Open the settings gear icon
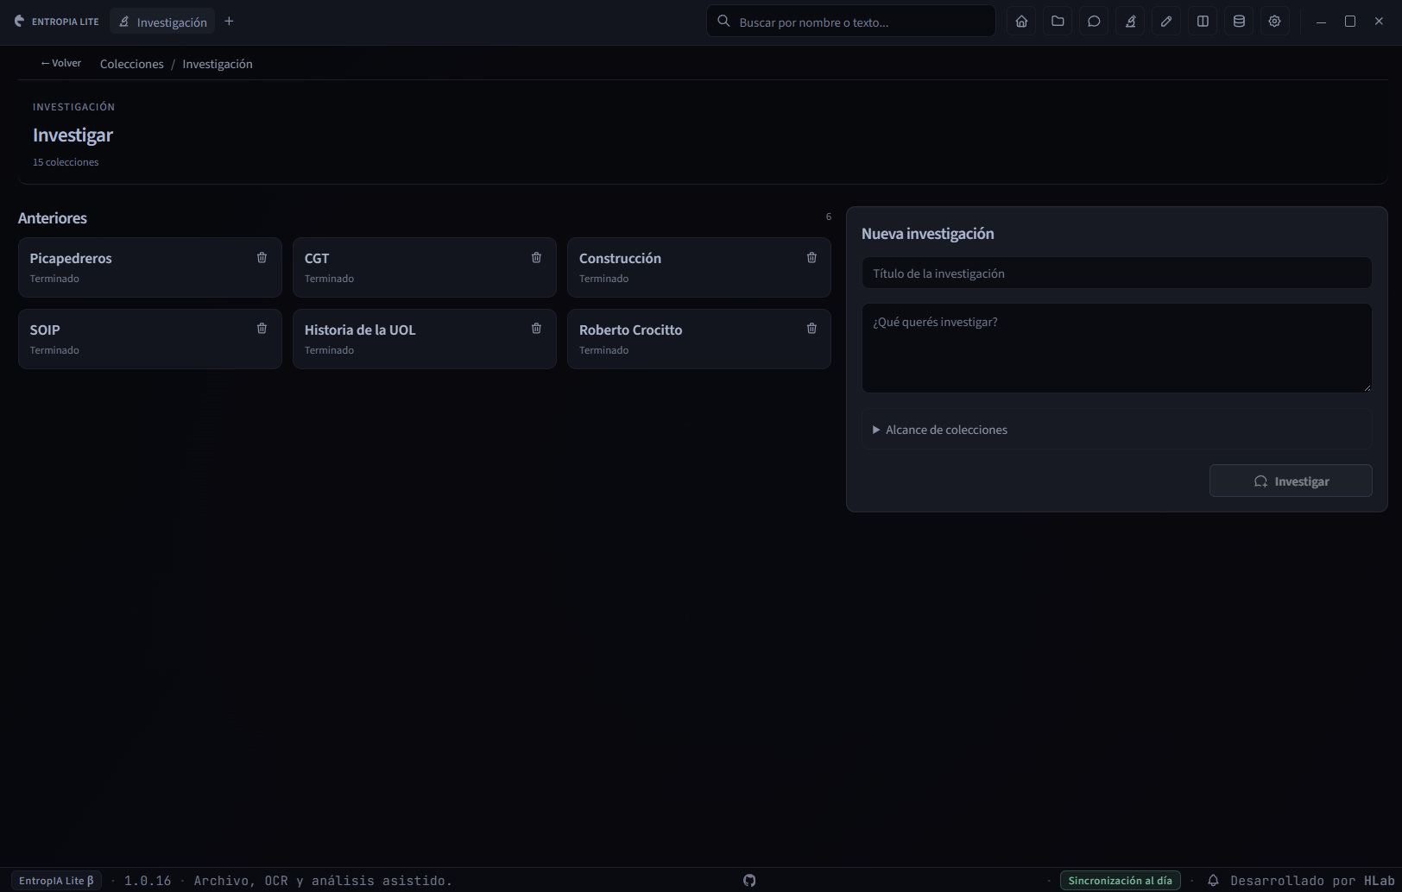The width and height of the screenshot is (1402, 892). (1274, 22)
